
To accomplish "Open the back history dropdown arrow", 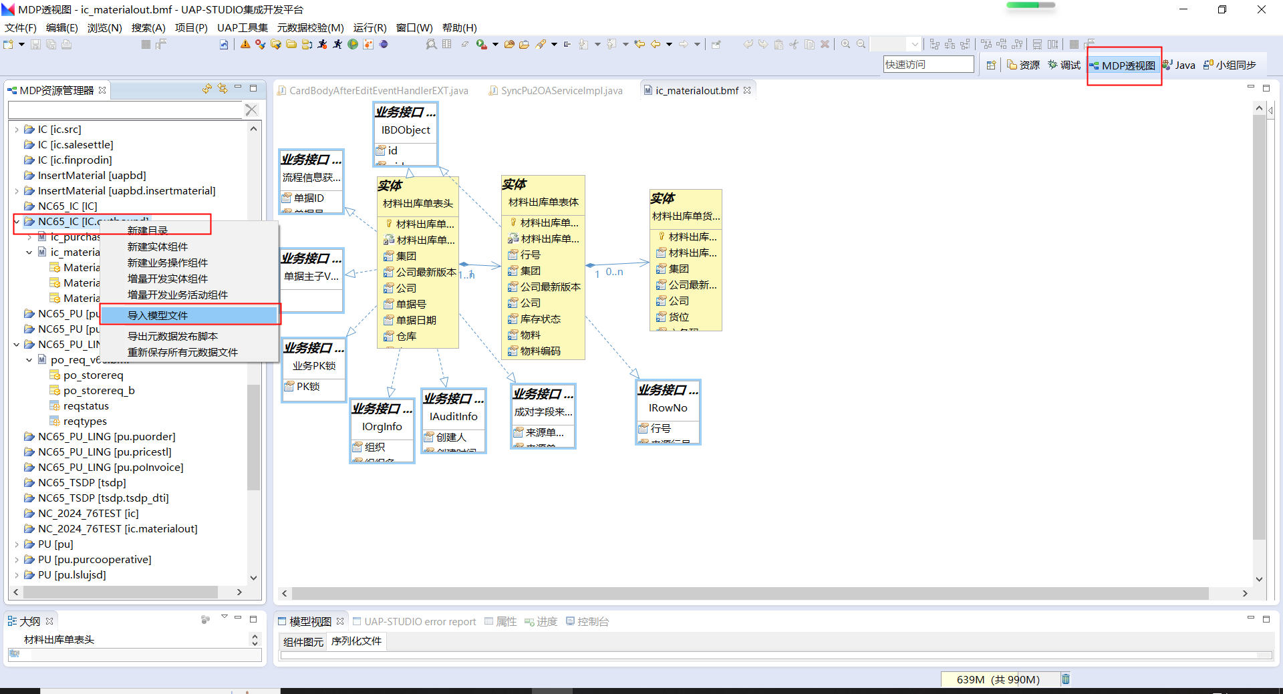I will (669, 44).
